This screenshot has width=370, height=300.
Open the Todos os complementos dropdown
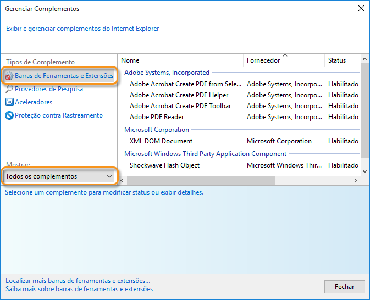(59, 176)
